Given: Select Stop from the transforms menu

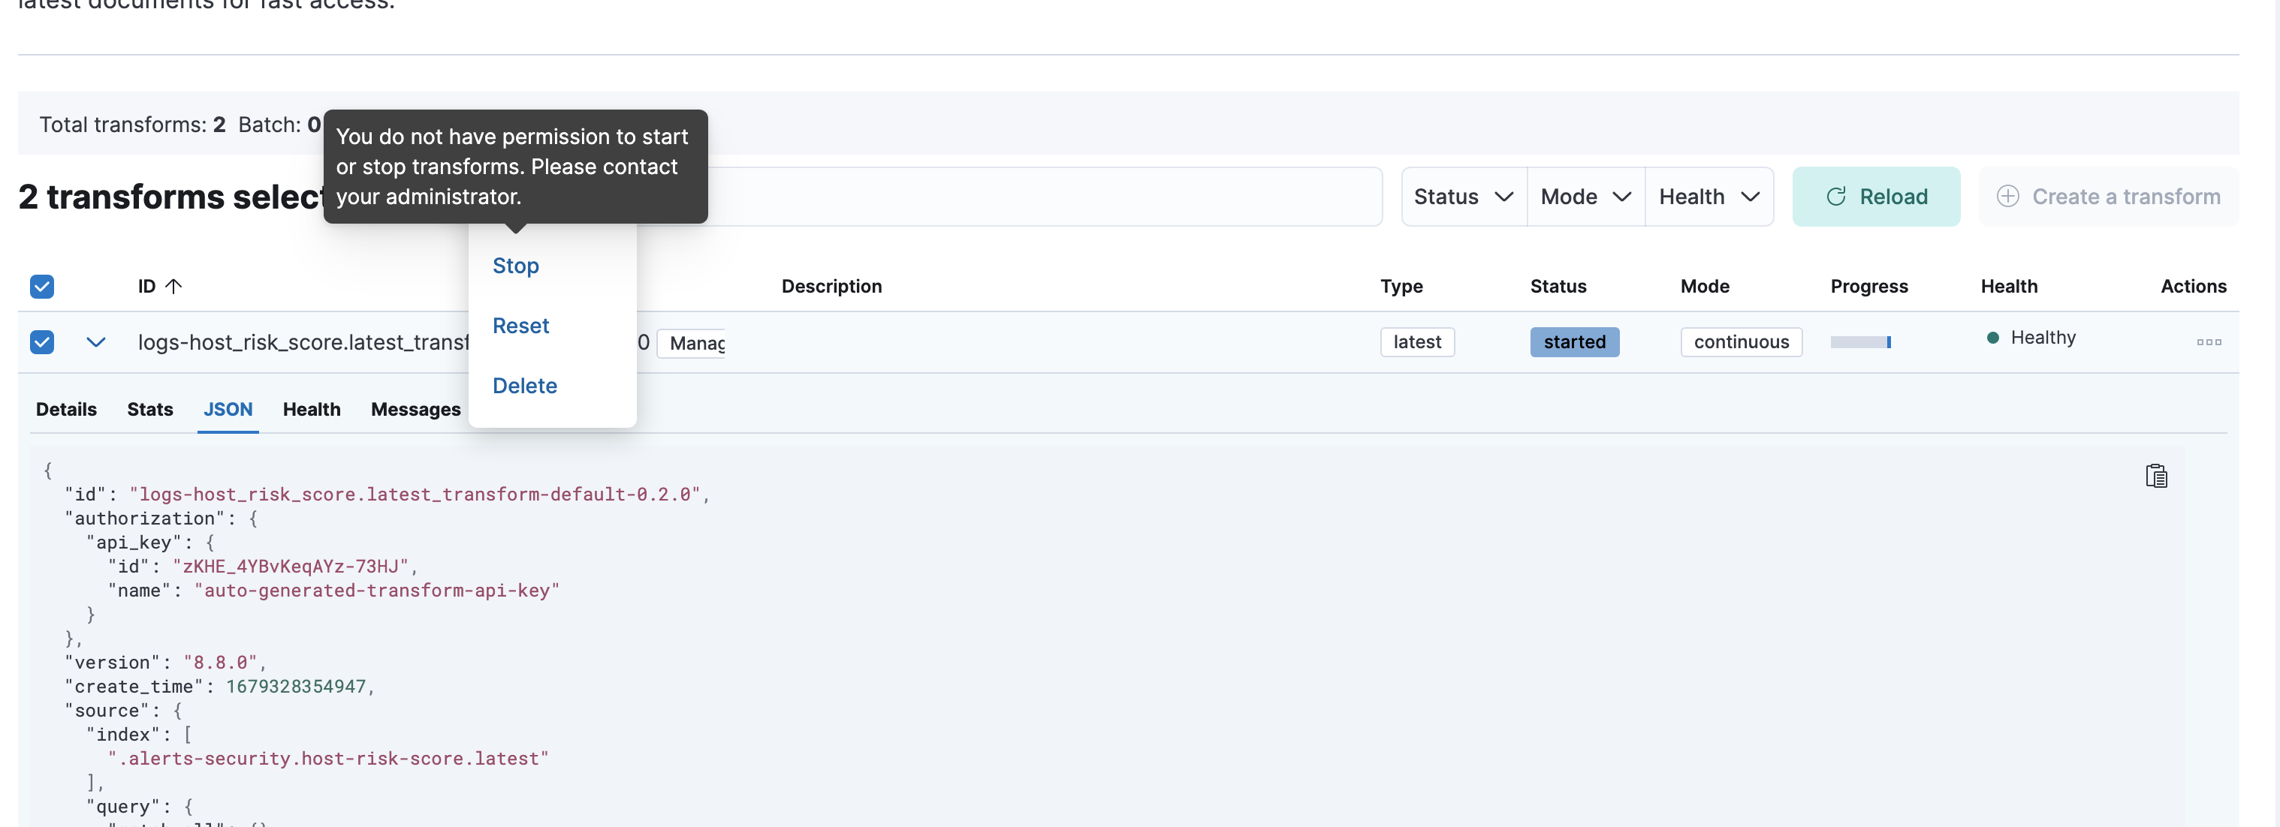Looking at the screenshot, I should tap(515, 266).
